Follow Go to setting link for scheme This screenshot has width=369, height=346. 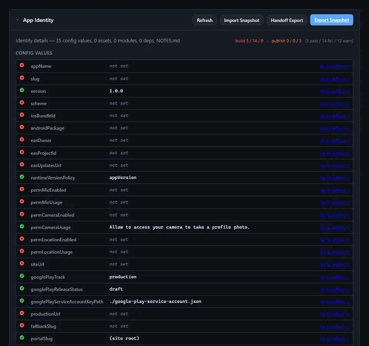(335, 104)
